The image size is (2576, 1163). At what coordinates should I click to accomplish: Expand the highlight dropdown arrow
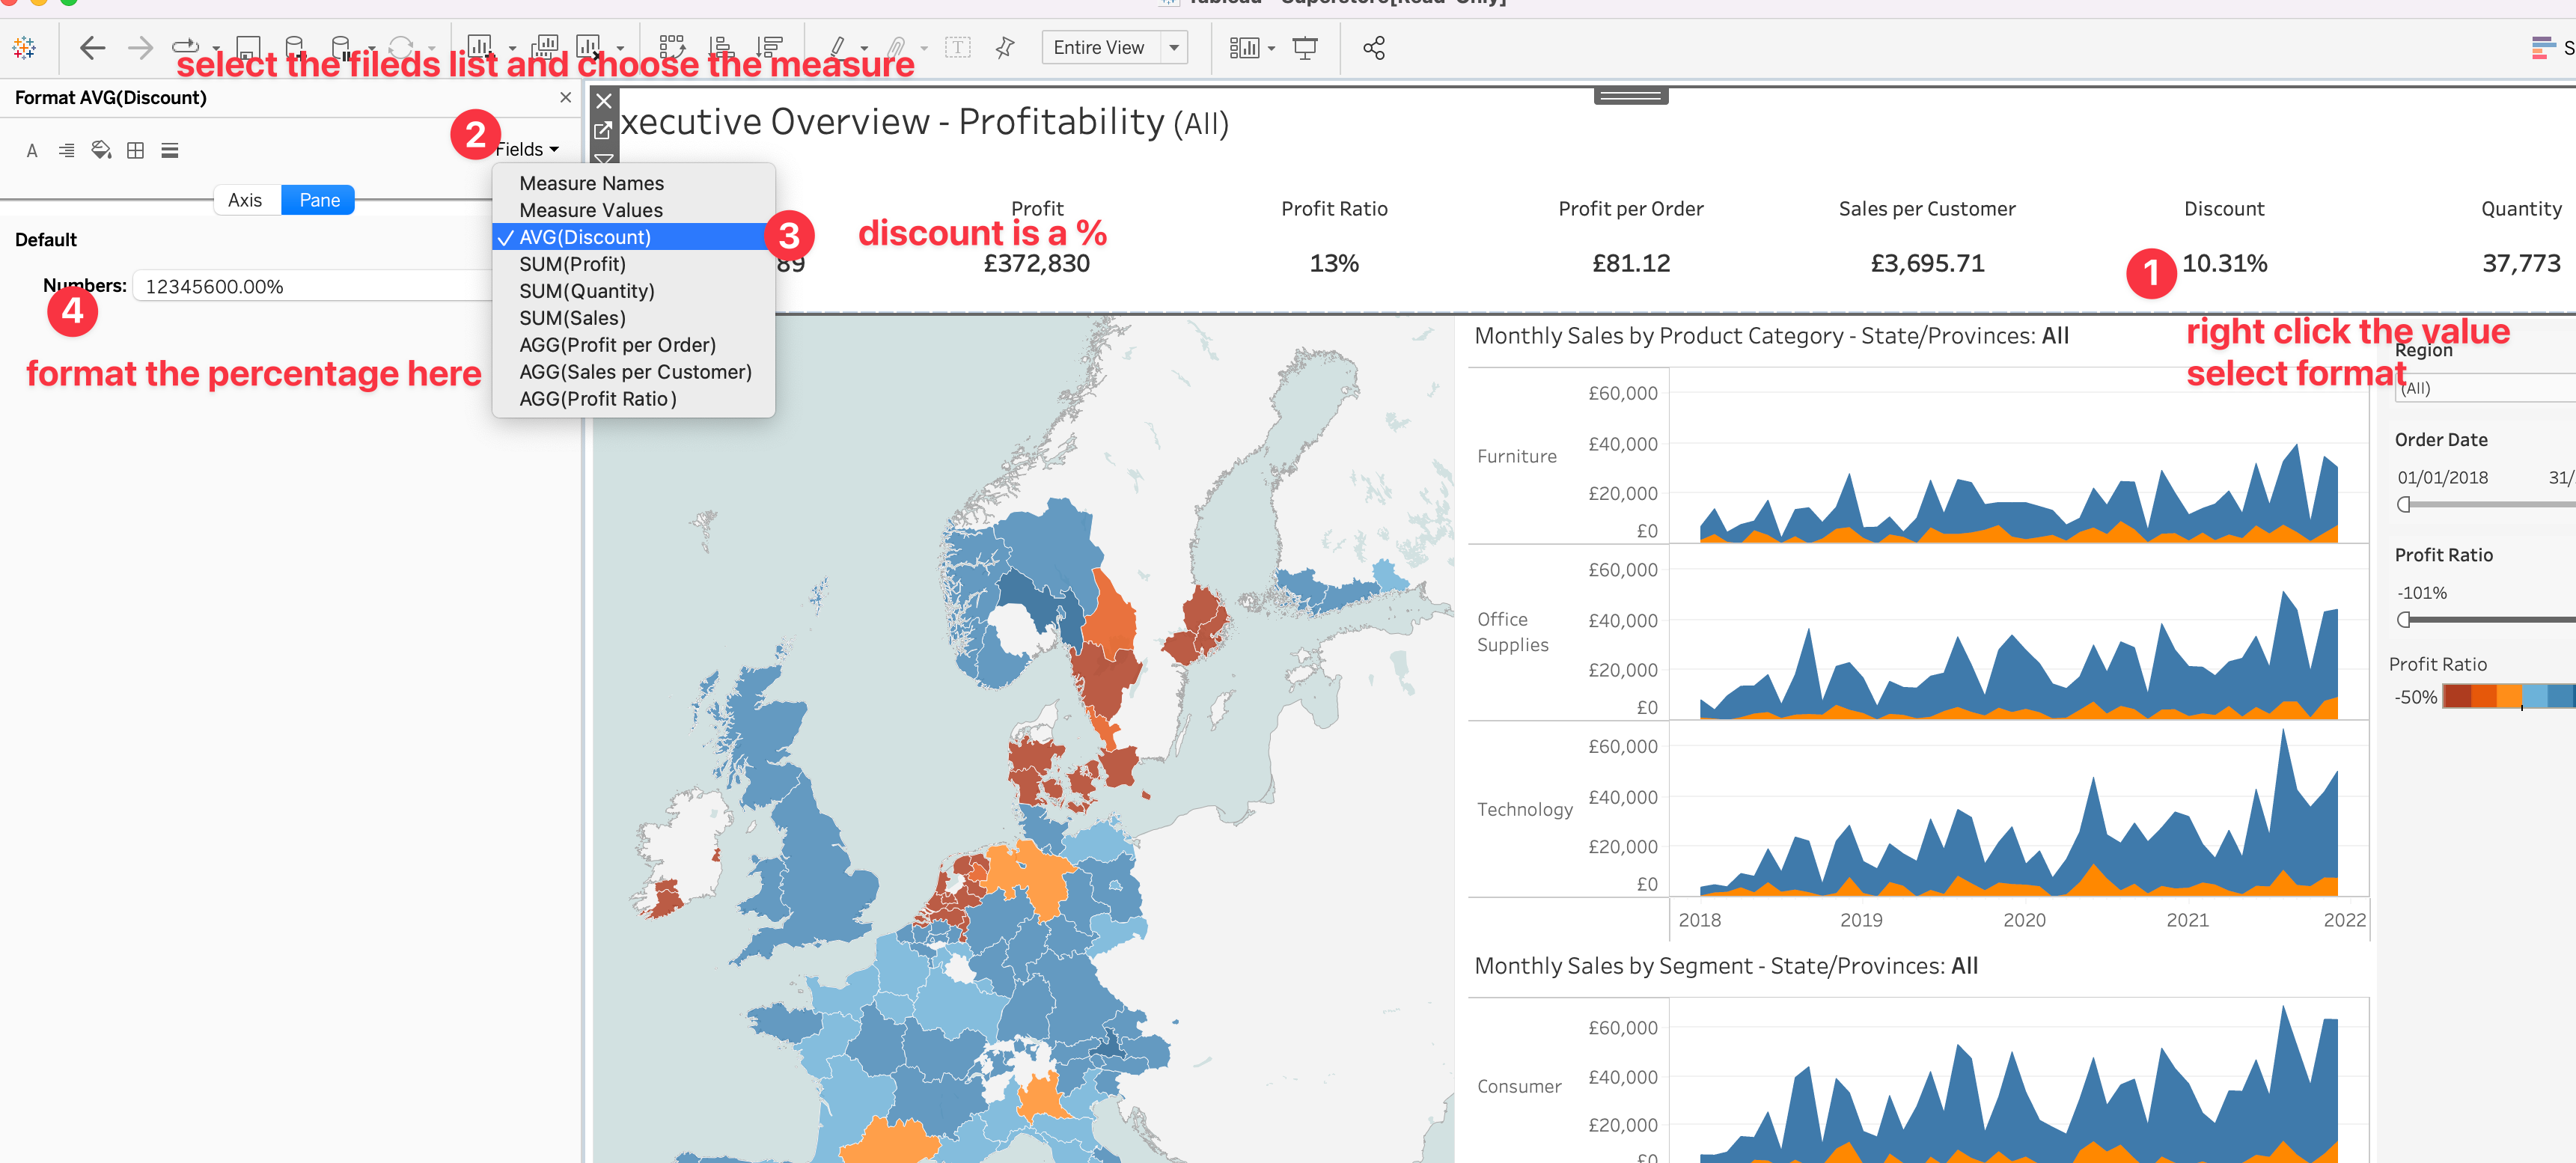pyautogui.click(x=864, y=49)
